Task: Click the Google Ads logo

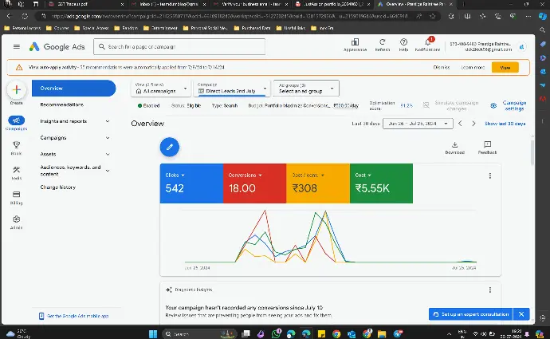Action: [x=57, y=47]
